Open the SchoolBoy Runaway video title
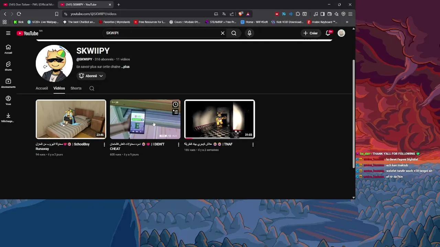 point(63,146)
